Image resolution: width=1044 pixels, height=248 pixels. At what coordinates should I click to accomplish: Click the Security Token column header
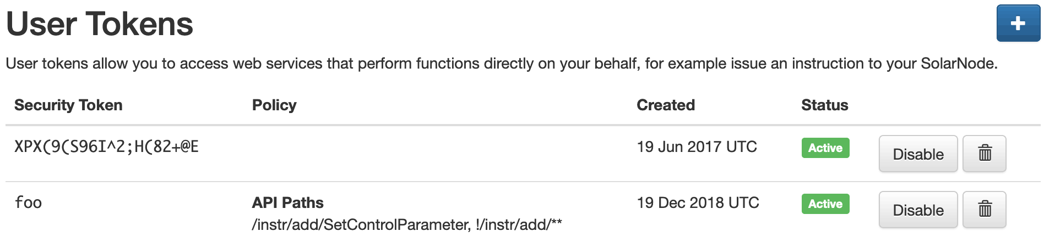[68, 105]
